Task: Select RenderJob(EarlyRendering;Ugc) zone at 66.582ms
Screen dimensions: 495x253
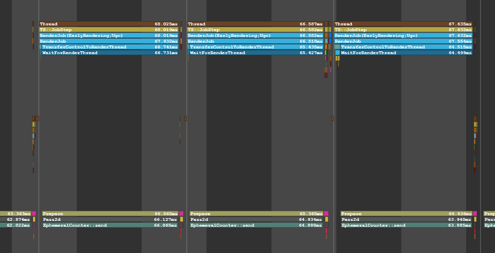Action: pyautogui.click(x=255, y=35)
